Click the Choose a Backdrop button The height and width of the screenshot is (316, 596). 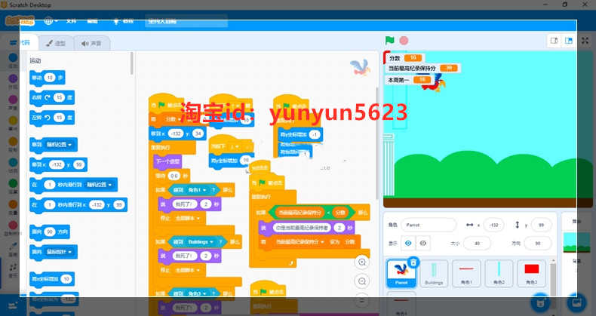576,302
